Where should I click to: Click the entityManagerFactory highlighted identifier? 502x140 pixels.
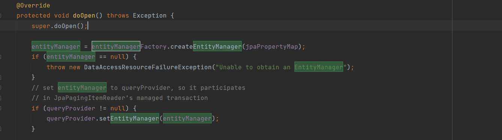pyautogui.click(x=129, y=47)
